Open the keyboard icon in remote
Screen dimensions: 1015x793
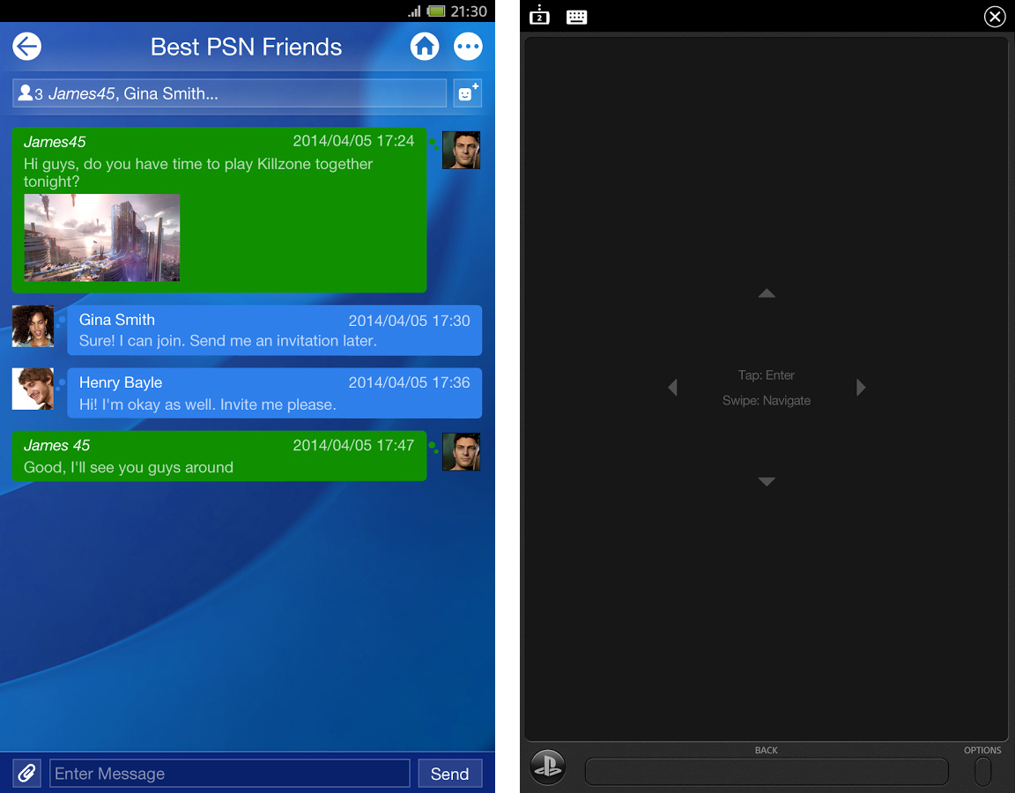576,17
